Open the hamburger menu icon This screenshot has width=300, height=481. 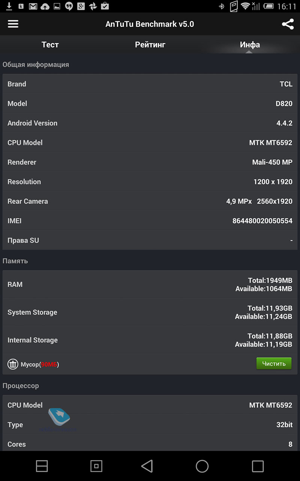13,24
